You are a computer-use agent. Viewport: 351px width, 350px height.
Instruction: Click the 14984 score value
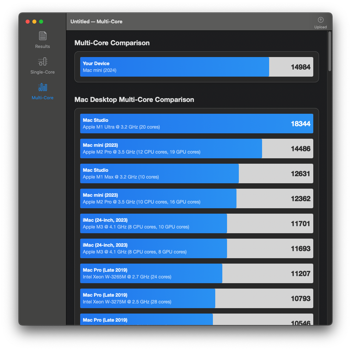(300, 67)
